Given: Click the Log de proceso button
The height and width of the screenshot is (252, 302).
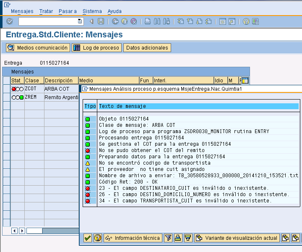Looking at the screenshot, I should pos(97,47).
